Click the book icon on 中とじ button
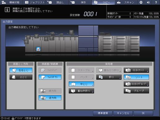 tap(73, 84)
